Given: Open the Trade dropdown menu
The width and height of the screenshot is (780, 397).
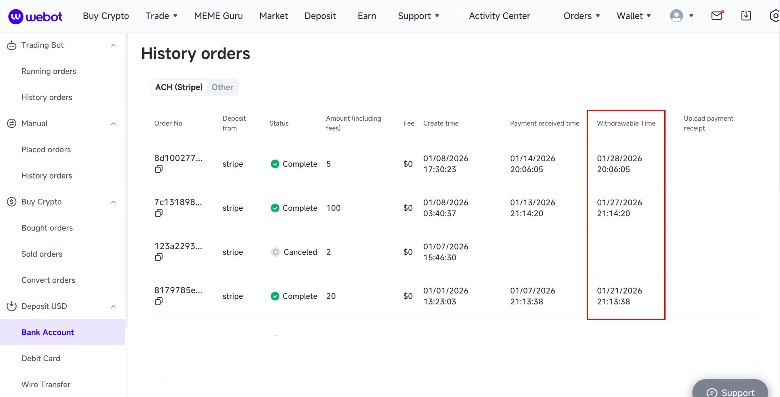Looking at the screenshot, I should point(161,16).
